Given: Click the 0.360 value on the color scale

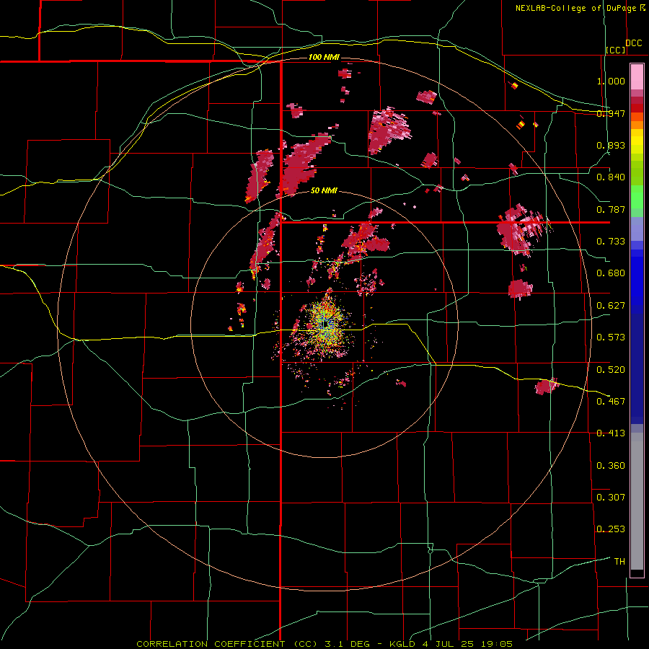Looking at the screenshot, I should 611,466.
